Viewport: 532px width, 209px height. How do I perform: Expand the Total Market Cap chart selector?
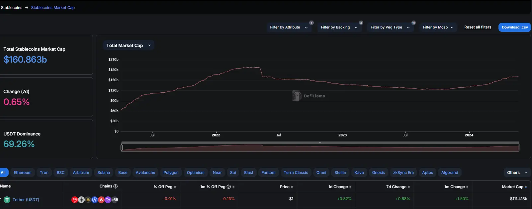(x=129, y=45)
